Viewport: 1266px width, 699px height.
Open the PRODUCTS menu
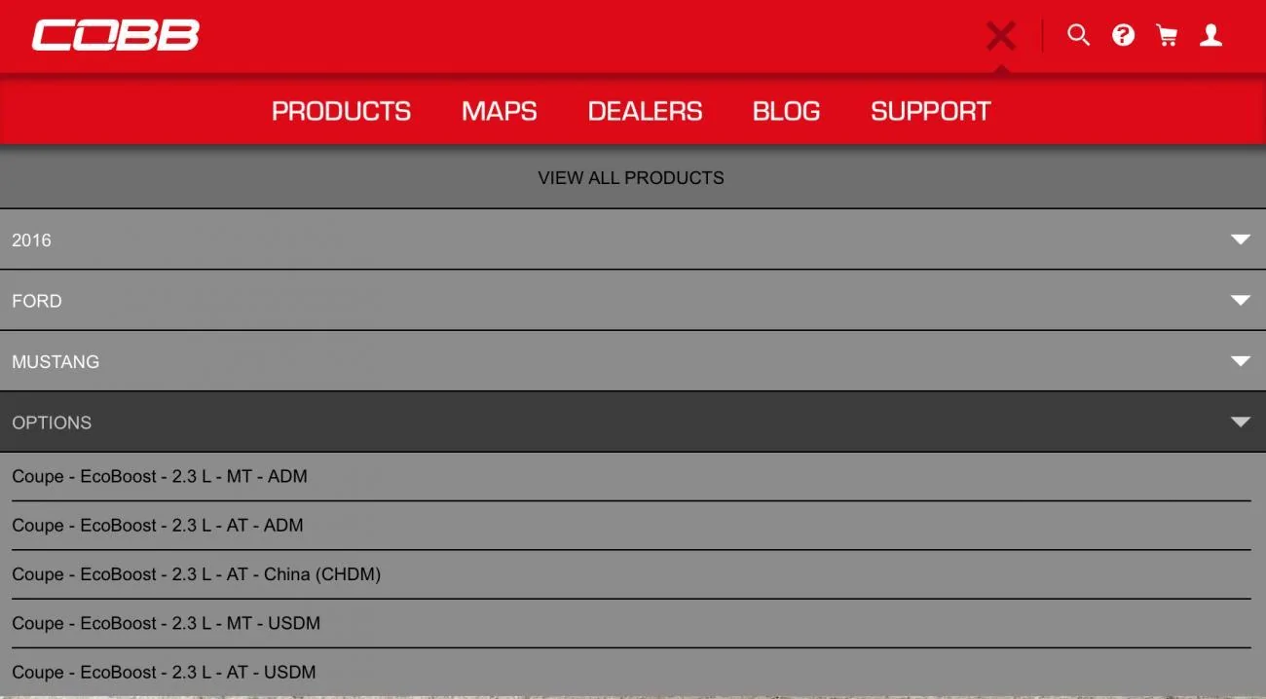341,111
